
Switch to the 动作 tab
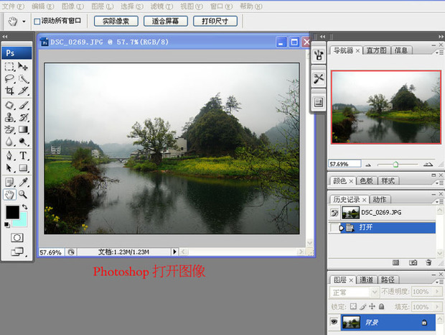click(x=380, y=200)
